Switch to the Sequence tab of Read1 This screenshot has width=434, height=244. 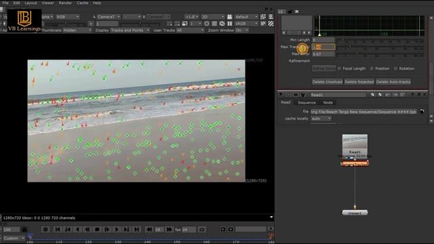pos(307,102)
